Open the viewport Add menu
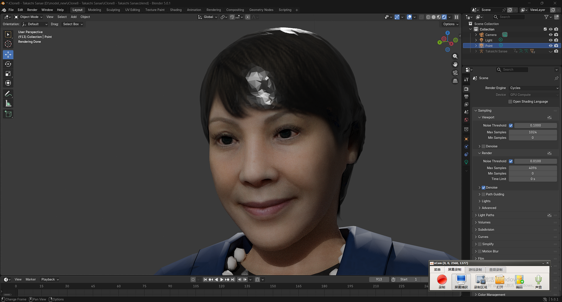 [x=73, y=17]
